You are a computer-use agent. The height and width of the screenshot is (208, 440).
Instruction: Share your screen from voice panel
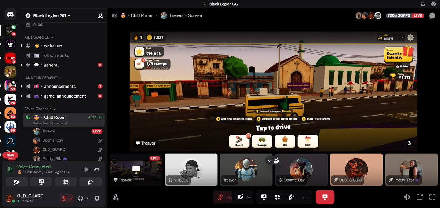coord(41,182)
